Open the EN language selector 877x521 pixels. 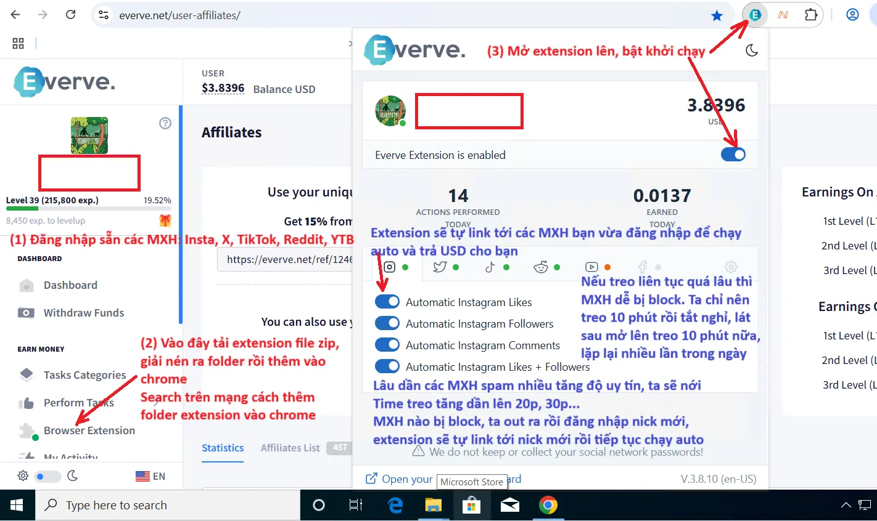[x=150, y=476]
